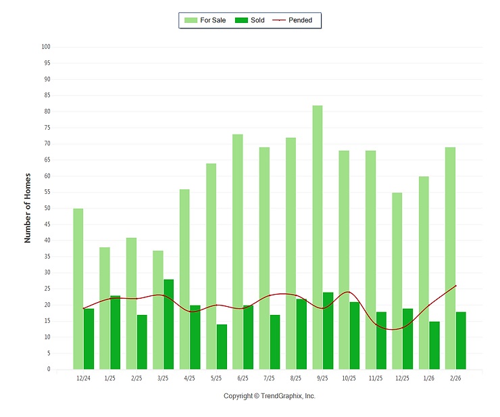Viewport: 500px width, 417px height.
Task: Select the Sold bar for 3/25
Action: [x=169, y=324]
